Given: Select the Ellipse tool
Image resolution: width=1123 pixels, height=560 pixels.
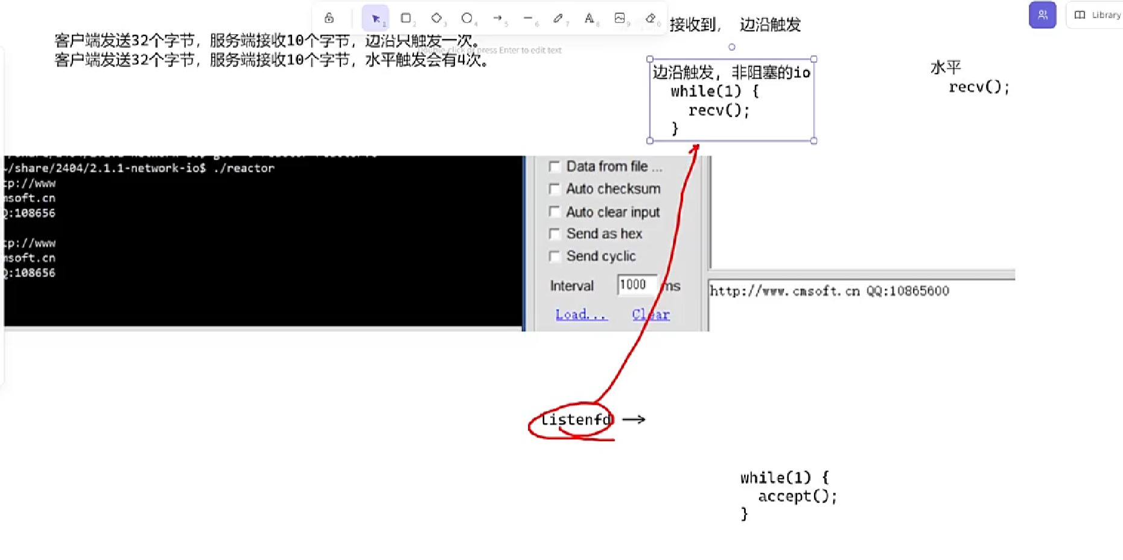Looking at the screenshot, I should point(467,18).
